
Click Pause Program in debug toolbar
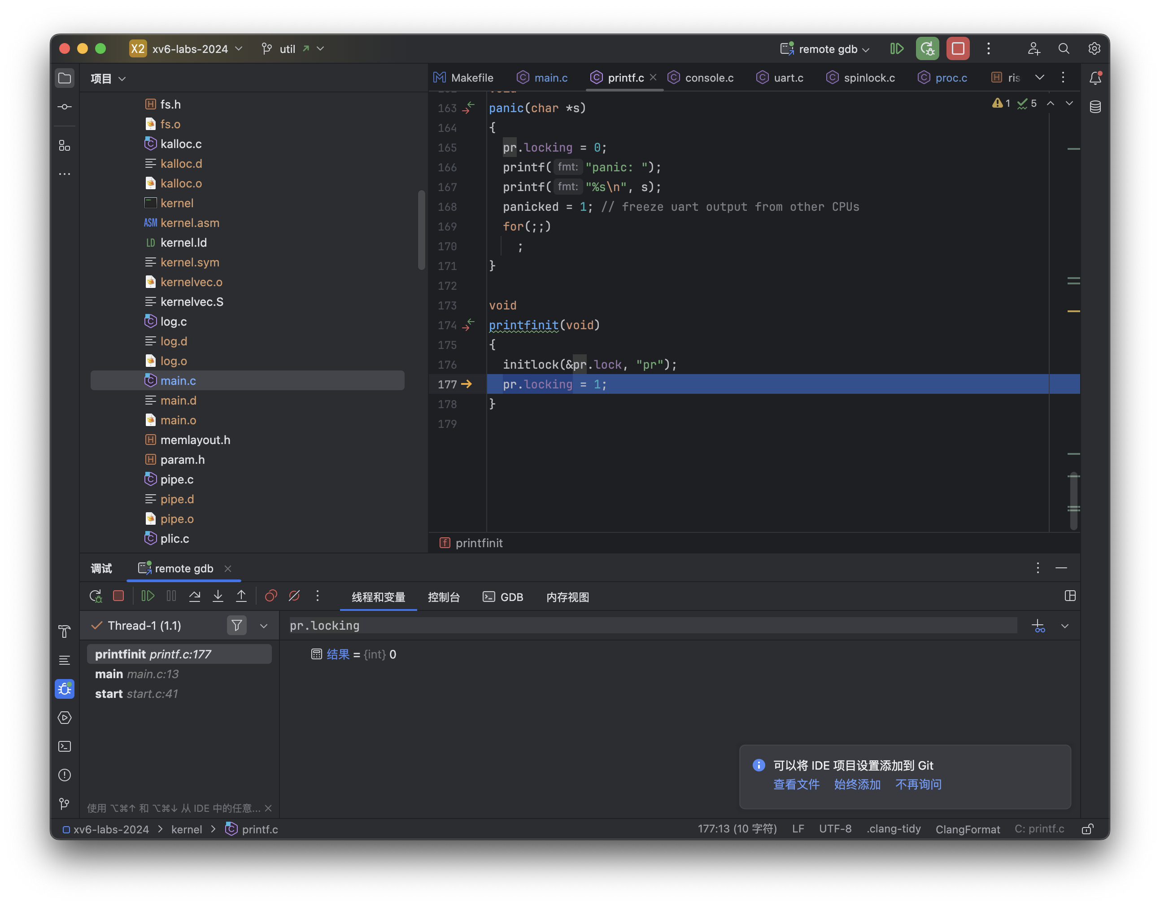(171, 597)
